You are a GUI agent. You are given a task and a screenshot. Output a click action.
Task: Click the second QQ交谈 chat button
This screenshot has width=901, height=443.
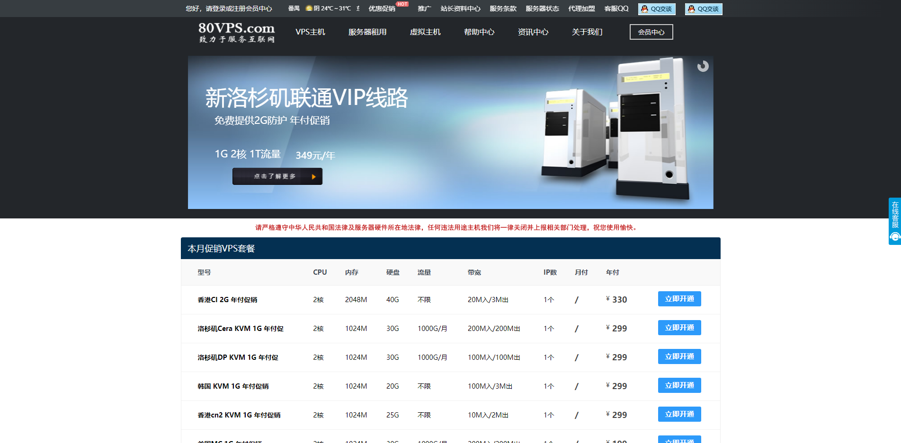[x=704, y=9]
